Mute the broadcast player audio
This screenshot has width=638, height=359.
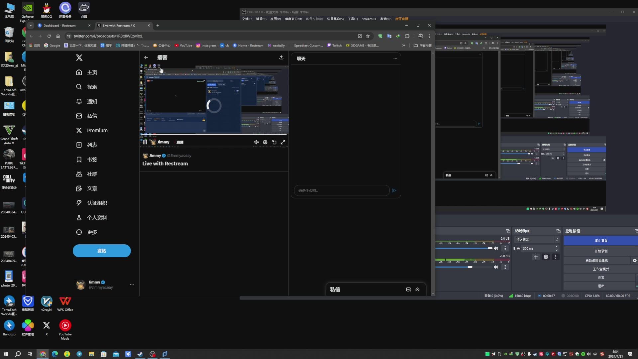[x=256, y=142]
